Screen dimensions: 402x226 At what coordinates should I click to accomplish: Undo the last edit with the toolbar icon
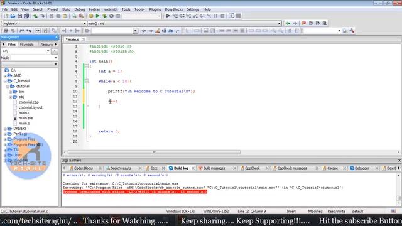click(x=35, y=16)
